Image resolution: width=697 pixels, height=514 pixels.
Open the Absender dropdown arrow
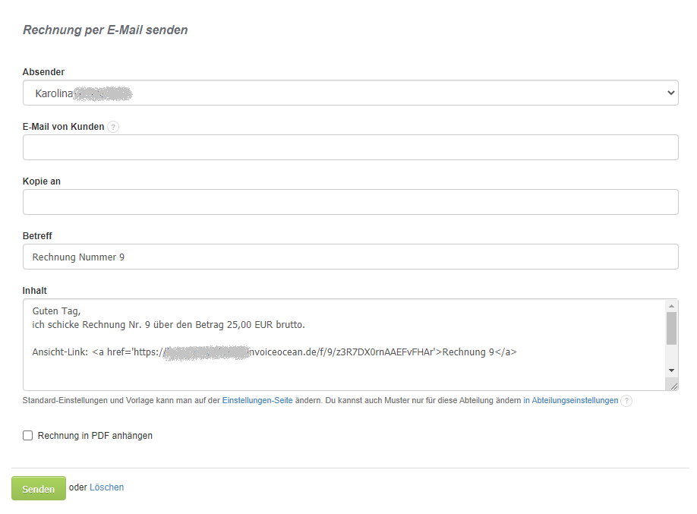pos(670,93)
